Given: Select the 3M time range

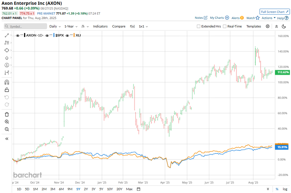Looking at the screenshot, I should click(x=53, y=189).
